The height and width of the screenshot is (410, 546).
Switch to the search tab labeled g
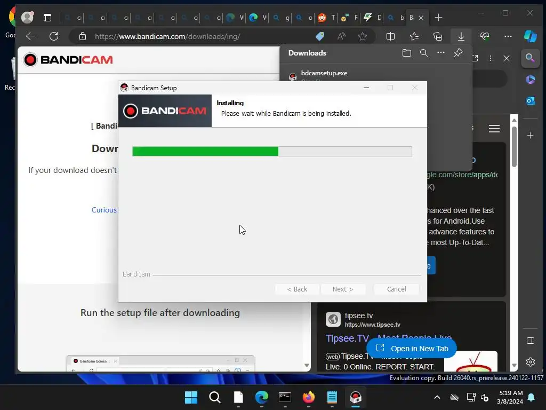pos(280,18)
